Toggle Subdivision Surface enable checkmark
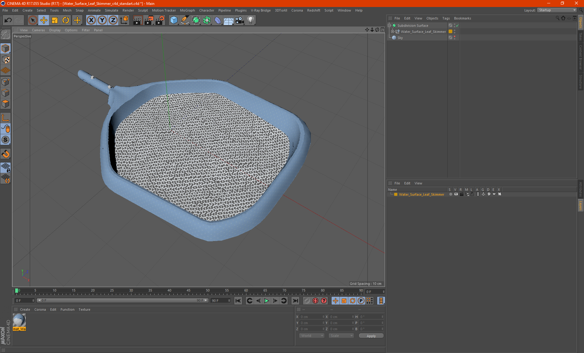This screenshot has height=353, width=584. pos(457,26)
